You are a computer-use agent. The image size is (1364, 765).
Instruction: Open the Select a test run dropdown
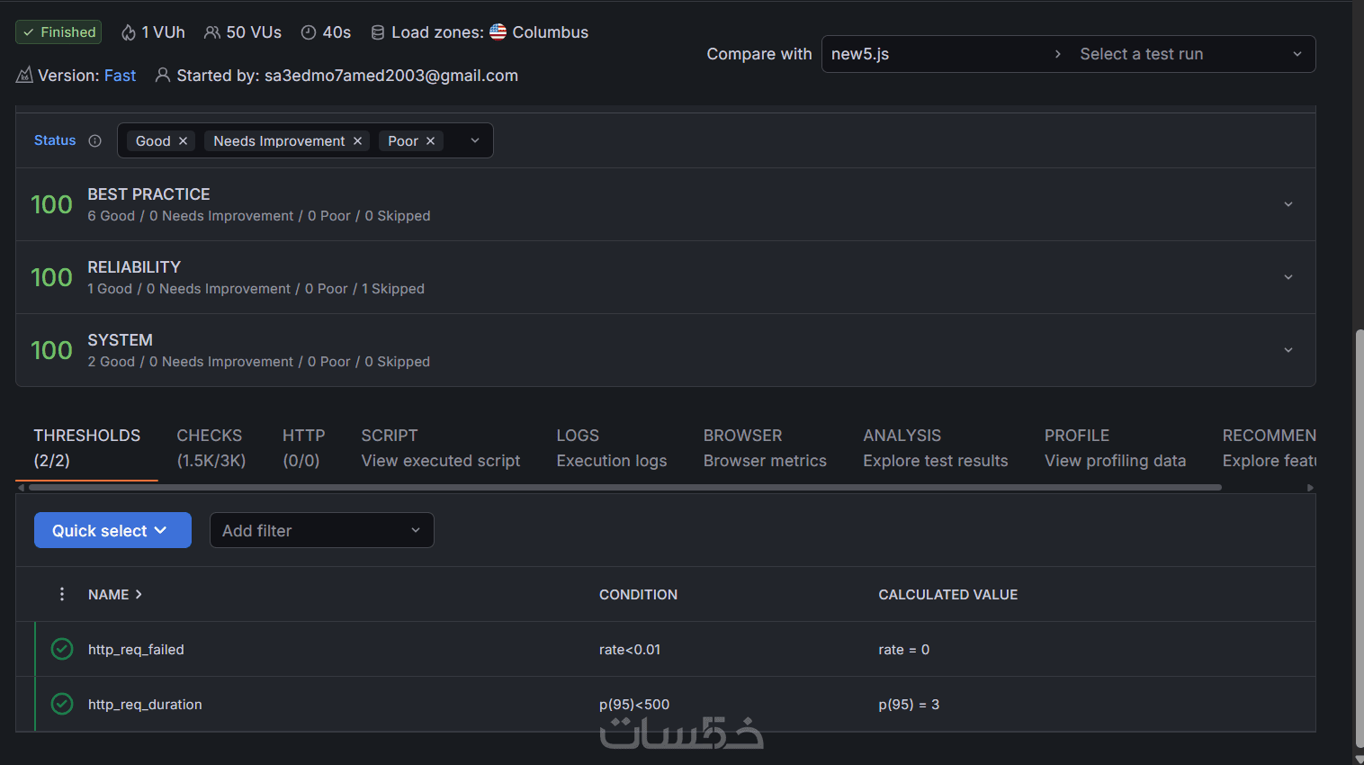(x=1191, y=54)
